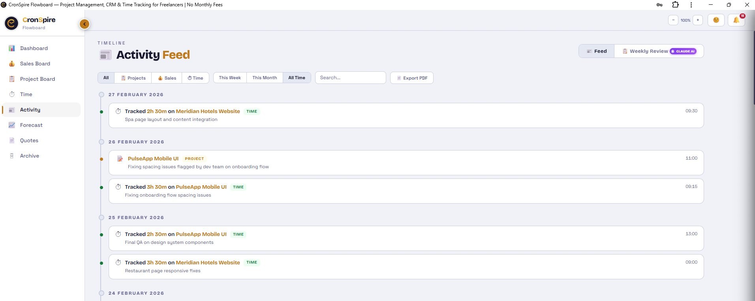Image resolution: width=755 pixels, height=301 pixels.
Task: Open Dashboard from the sidebar
Action: [x=41, y=48]
